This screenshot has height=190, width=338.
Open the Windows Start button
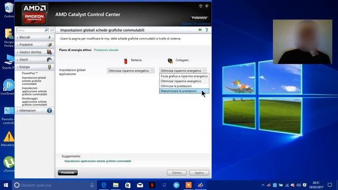[6, 185]
